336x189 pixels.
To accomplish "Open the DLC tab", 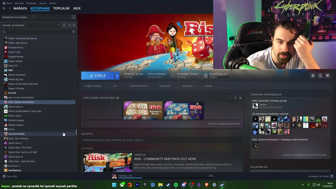I will pos(115,86).
